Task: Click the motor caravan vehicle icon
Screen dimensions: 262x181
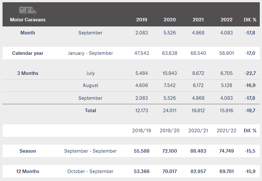Action: 28,11
